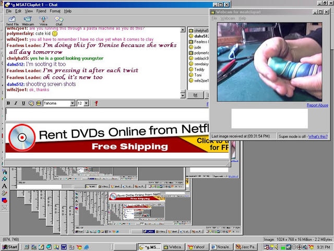The height and width of the screenshot is (251, 334).
Task: Open the emoticon smiley picker
Action: point(39,104)
